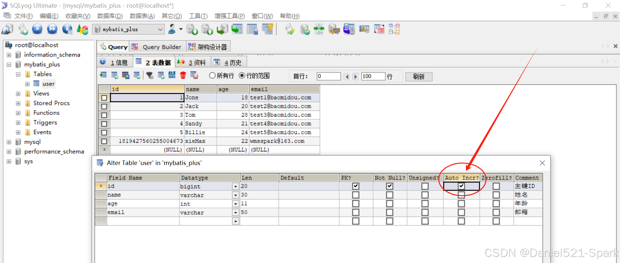
Task: Click the next page arrow beside row-count field
Action: 356,76
